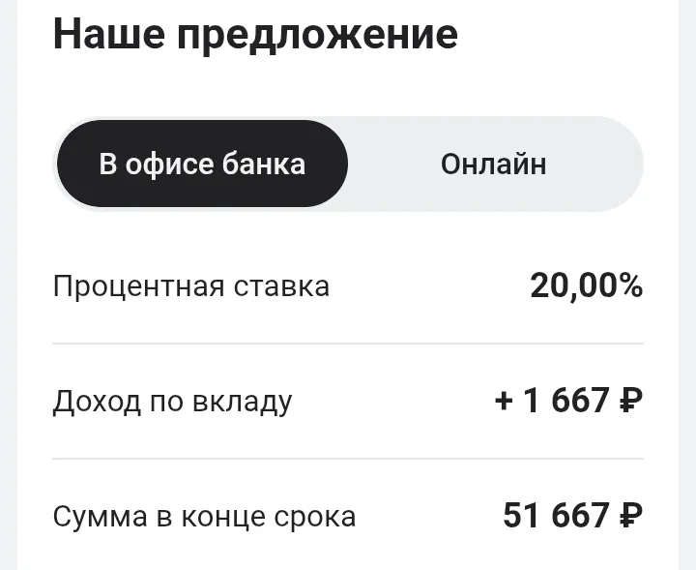This screenshot has height=570, width=696.
Task: Click the word "банка" in the dark pill
Action: coord(264,164)
